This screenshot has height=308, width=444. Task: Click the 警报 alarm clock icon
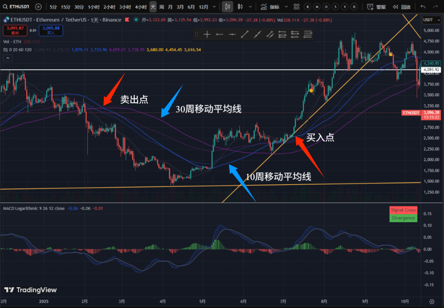370,7
